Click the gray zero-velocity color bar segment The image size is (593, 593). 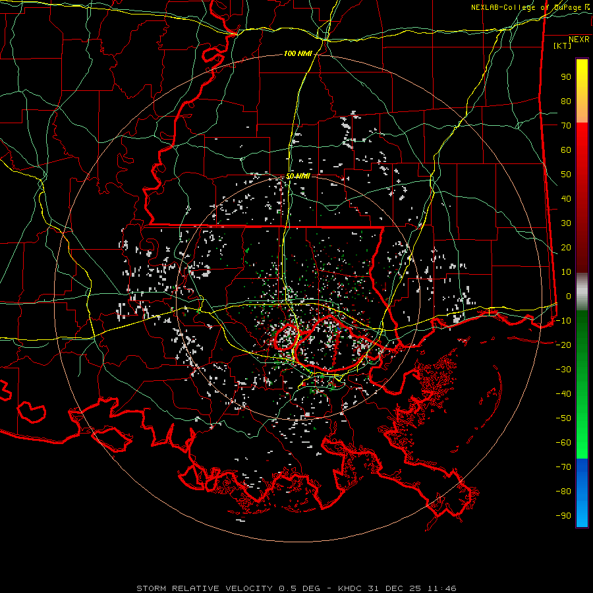(x=582, y=292)
